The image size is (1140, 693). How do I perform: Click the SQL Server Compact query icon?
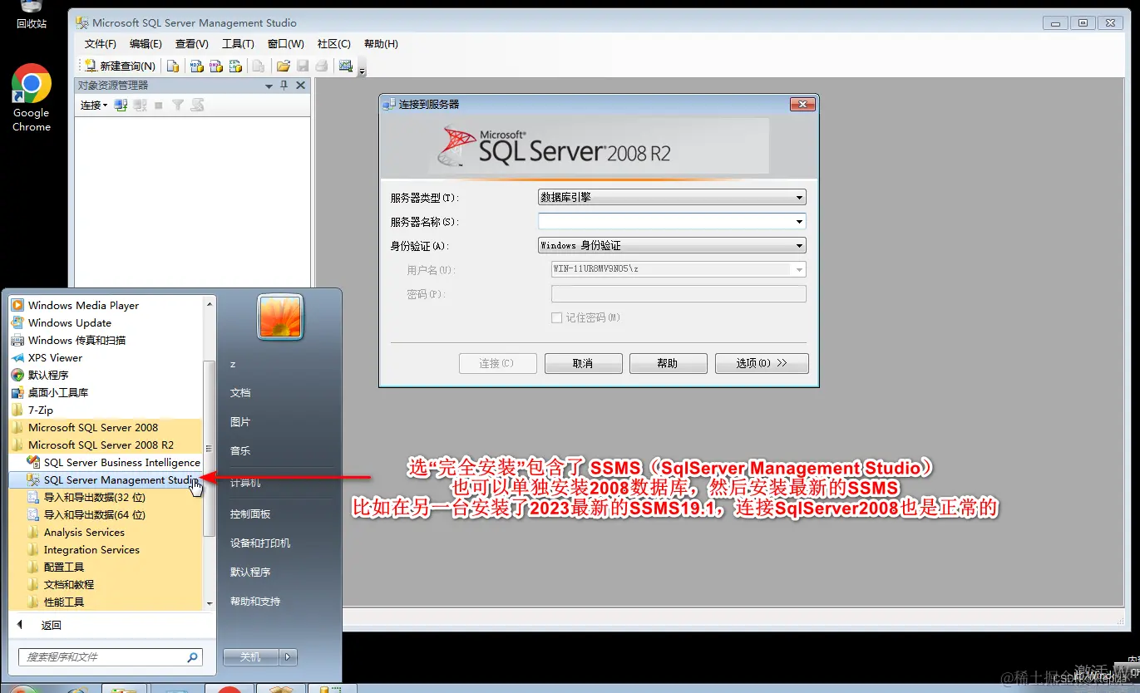click(x=259, y=66)
